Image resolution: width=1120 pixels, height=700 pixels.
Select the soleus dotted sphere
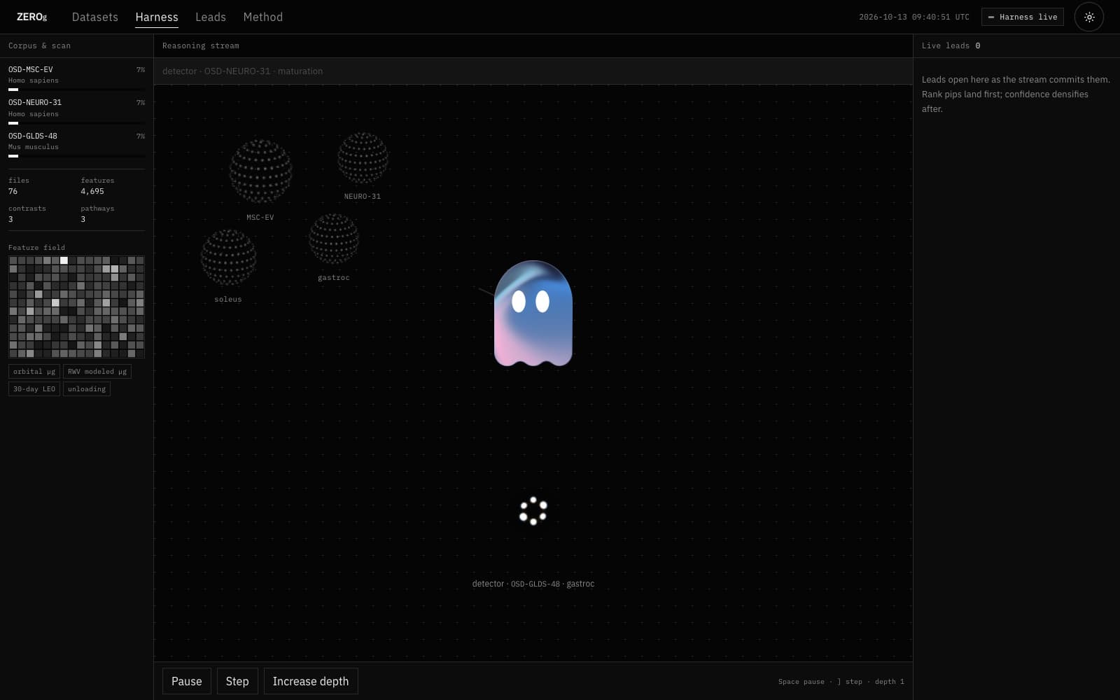(x=228, y=257)
